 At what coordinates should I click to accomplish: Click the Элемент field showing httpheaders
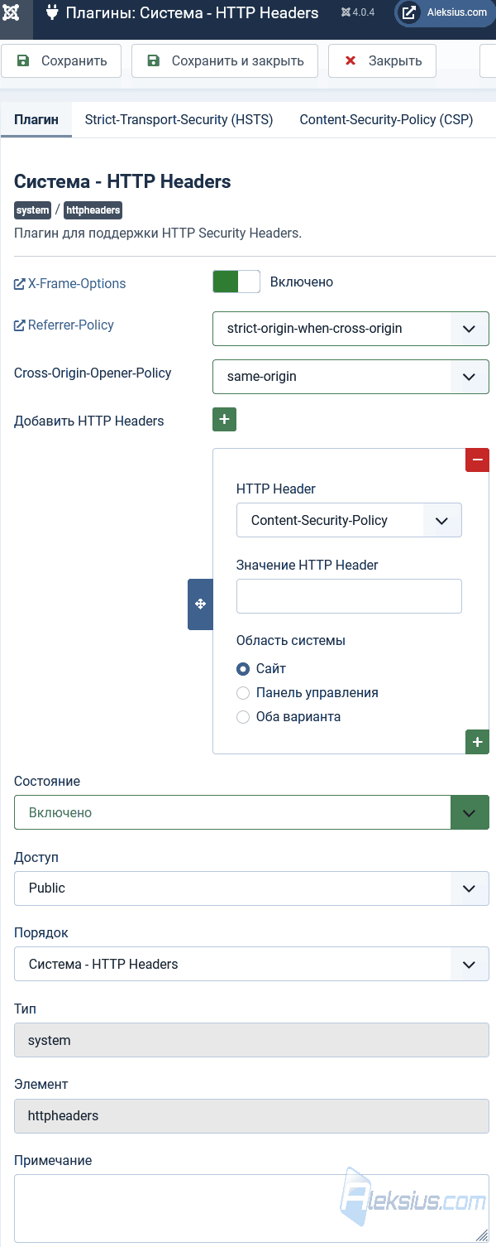[251, 1115]
